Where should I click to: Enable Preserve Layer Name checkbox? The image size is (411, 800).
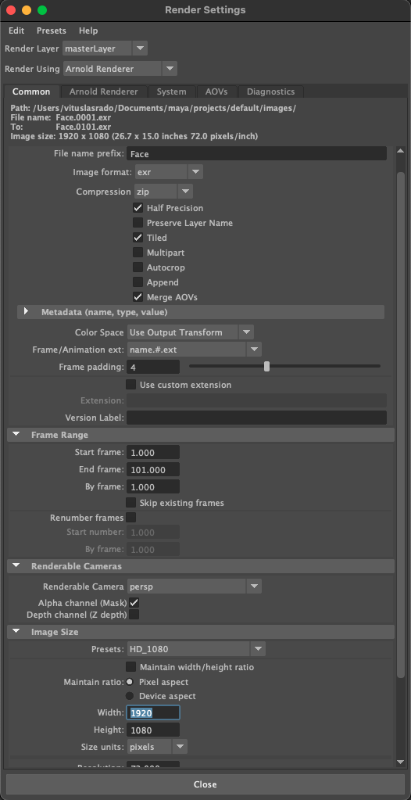click(x=138, y=223)
